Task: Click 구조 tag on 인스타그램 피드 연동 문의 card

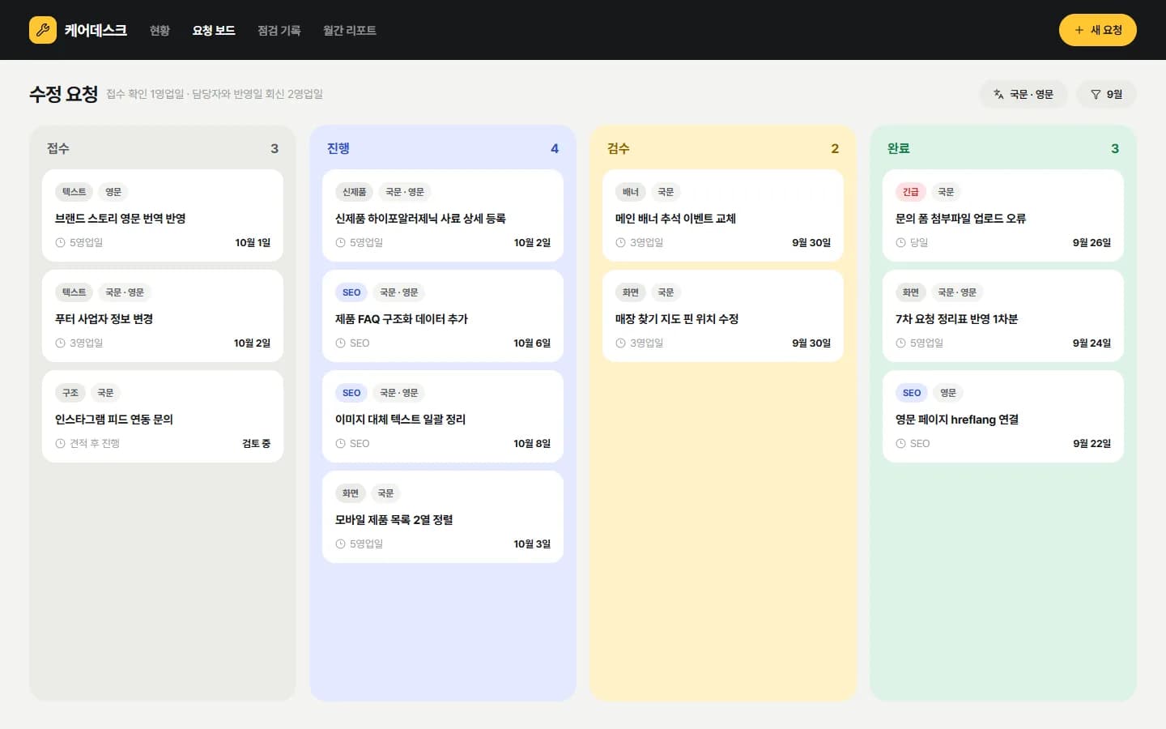Action: click(x=70, y=393)
